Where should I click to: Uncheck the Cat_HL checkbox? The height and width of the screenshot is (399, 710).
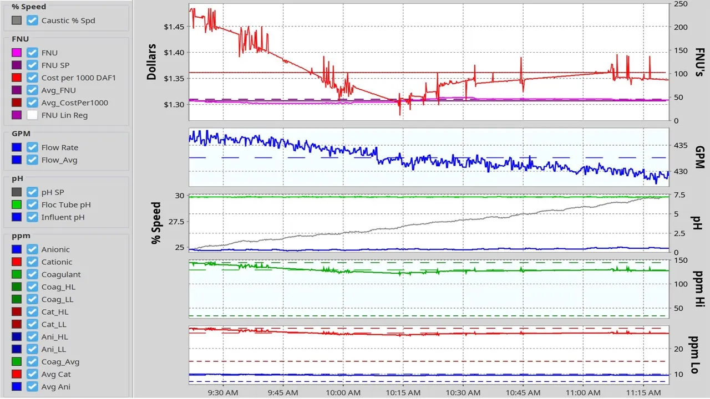[x=33, y=312]
